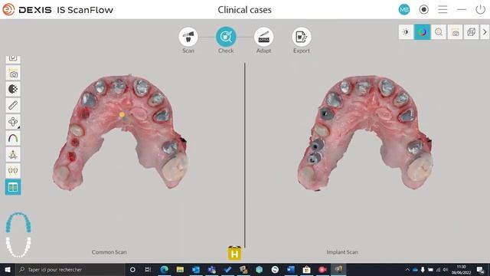Click the yellow H button
Viewport: 490px width, 276px height.
[x=234, y=253]
